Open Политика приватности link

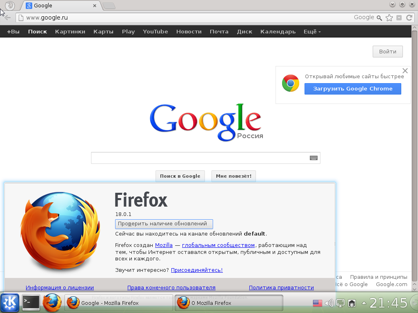click(x=281, y=288)
